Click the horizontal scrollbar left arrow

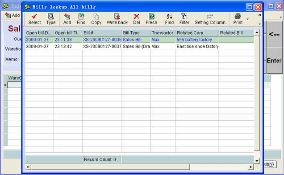point(28,167)
